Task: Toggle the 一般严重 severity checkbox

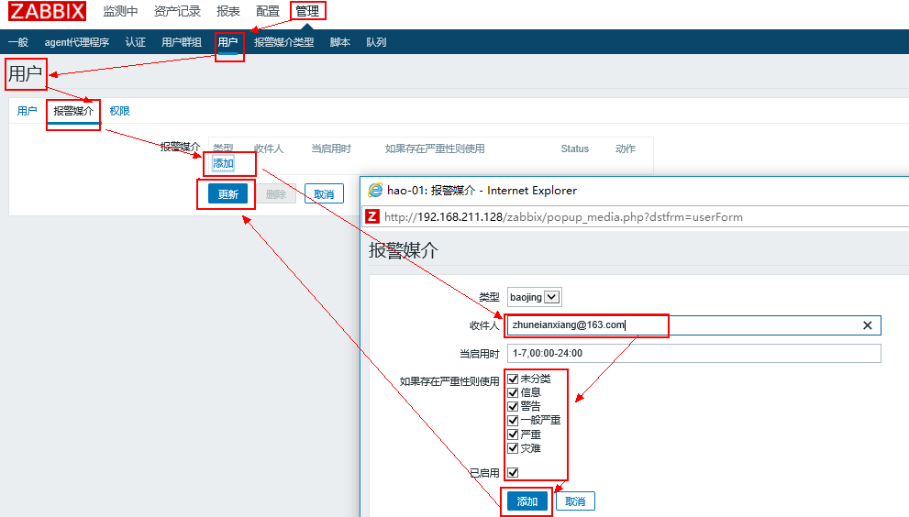Action: click(x=513, y=420)
